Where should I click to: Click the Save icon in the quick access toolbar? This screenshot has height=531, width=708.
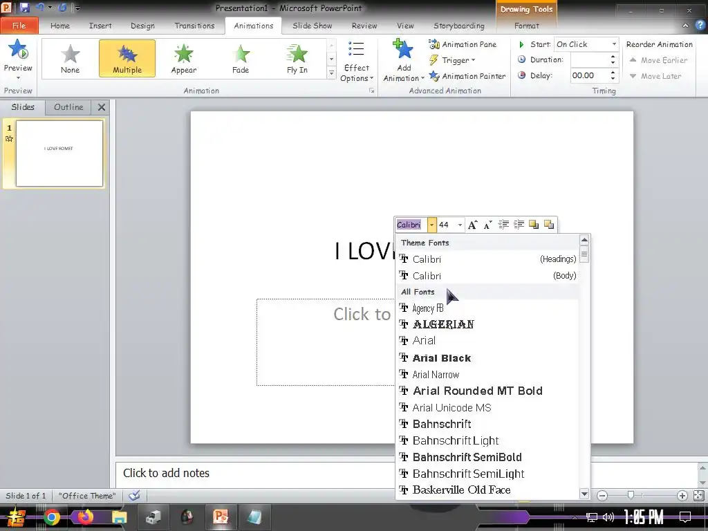24,8
